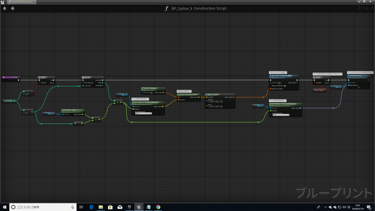375x211 pixels.
Task: Click the first Branch node's Condition pin
Action: click(40, 83)
